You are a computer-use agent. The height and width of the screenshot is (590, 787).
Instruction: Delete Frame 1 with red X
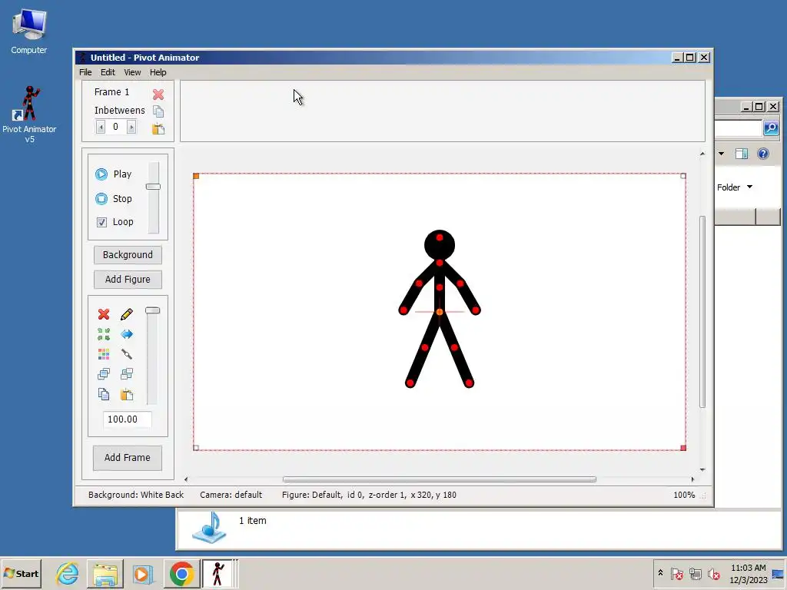pos(158,94)
